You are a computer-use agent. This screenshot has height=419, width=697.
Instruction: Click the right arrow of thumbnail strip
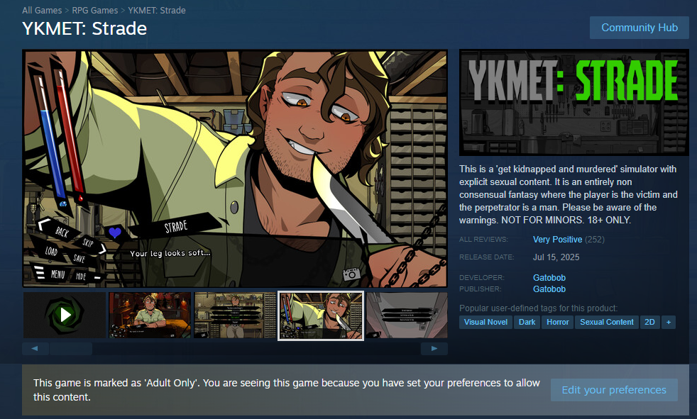pos(434,348)
